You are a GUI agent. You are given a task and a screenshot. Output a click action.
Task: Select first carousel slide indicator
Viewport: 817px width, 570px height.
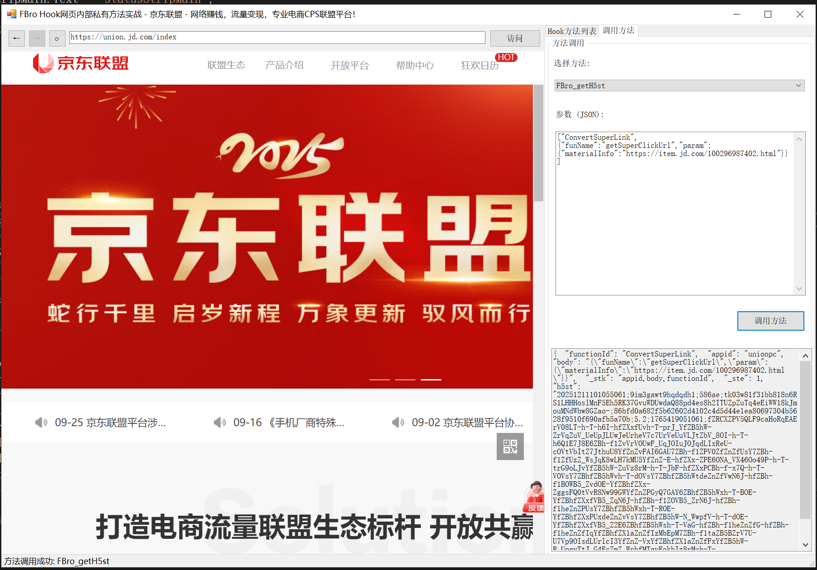(380, 380)
